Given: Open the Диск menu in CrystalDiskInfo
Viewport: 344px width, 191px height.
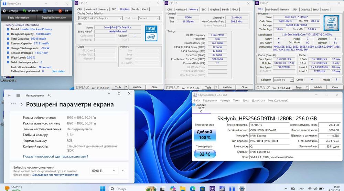Looking at the screenshot, I should (x=246, y=100).
